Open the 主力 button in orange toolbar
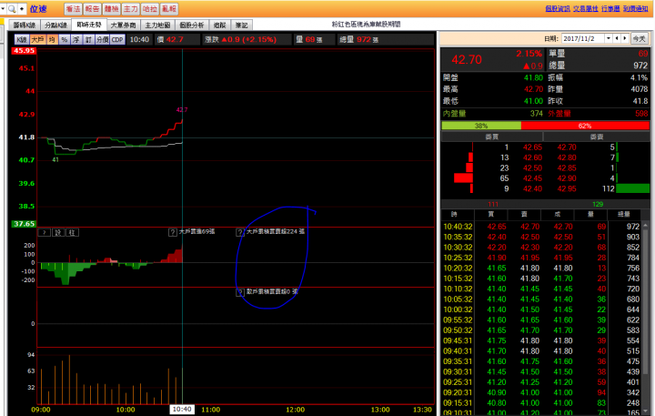This screenshot has height=416, width=655. [x=131, y=9]
